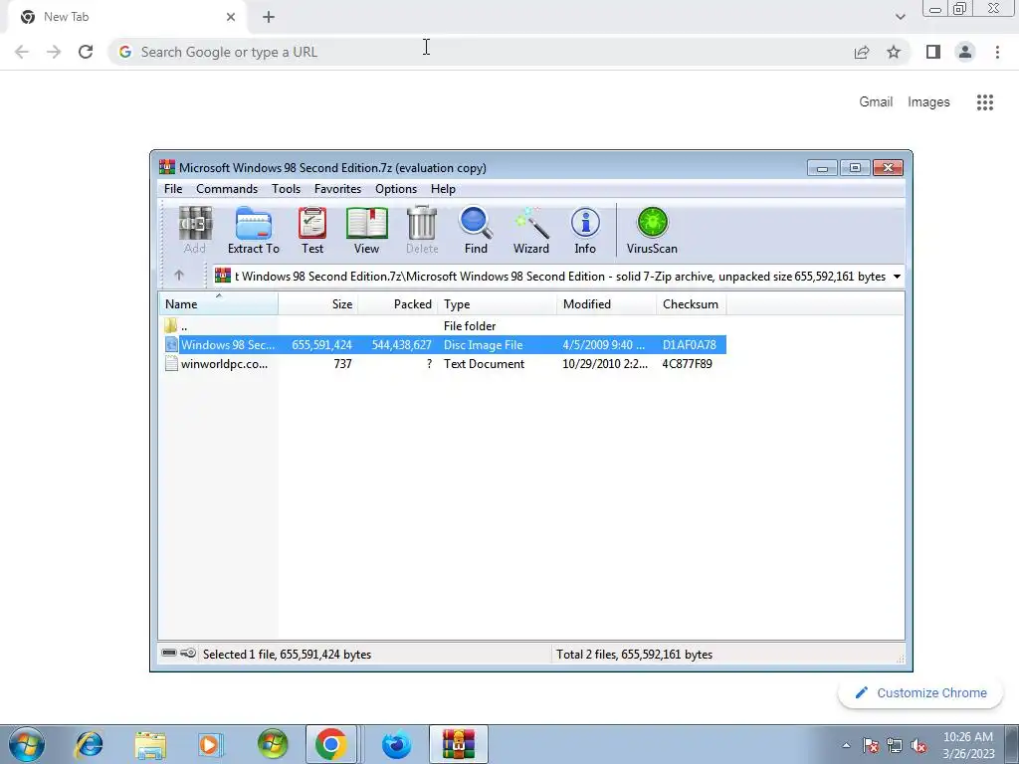Click Chrome's share page icon
The height and width of the screenshot is (764, 1019).
click(862, 52)
